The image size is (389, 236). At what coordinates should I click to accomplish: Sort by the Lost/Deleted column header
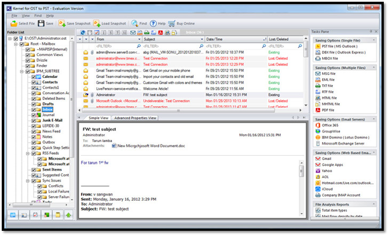285,39
